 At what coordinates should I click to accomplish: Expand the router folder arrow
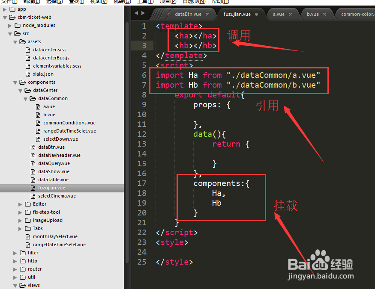click(15, 269)
